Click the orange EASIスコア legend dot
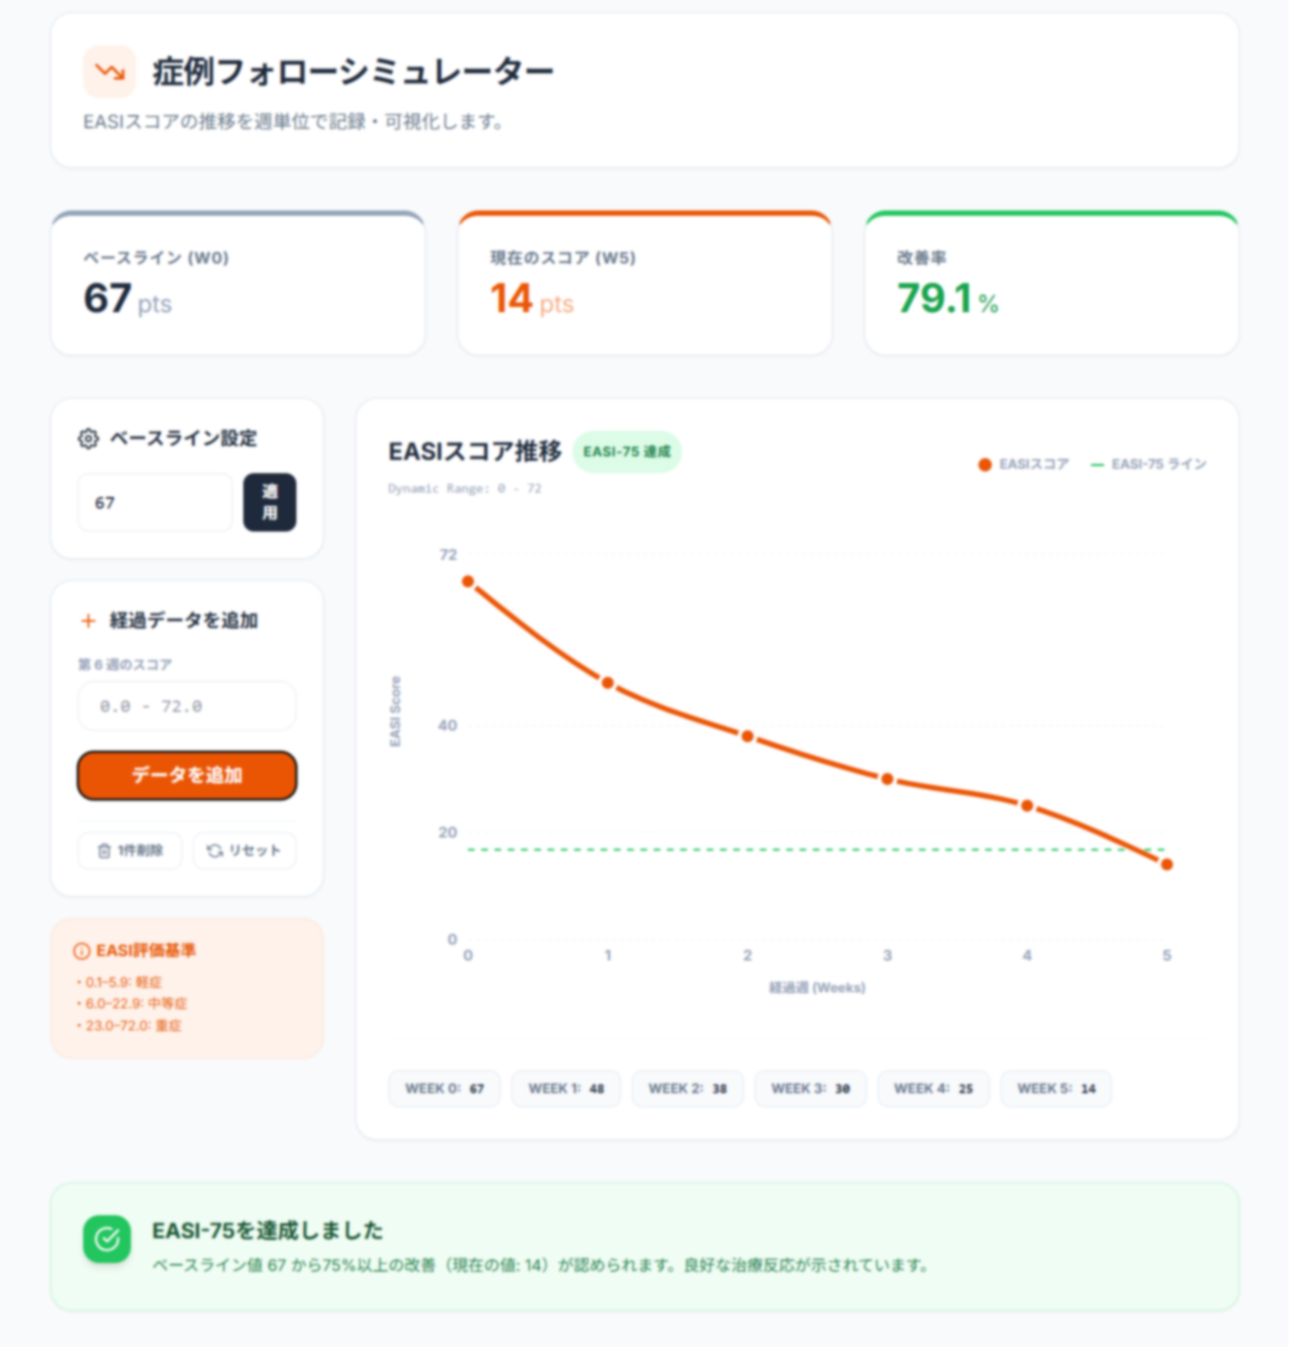 click(983, 463)
